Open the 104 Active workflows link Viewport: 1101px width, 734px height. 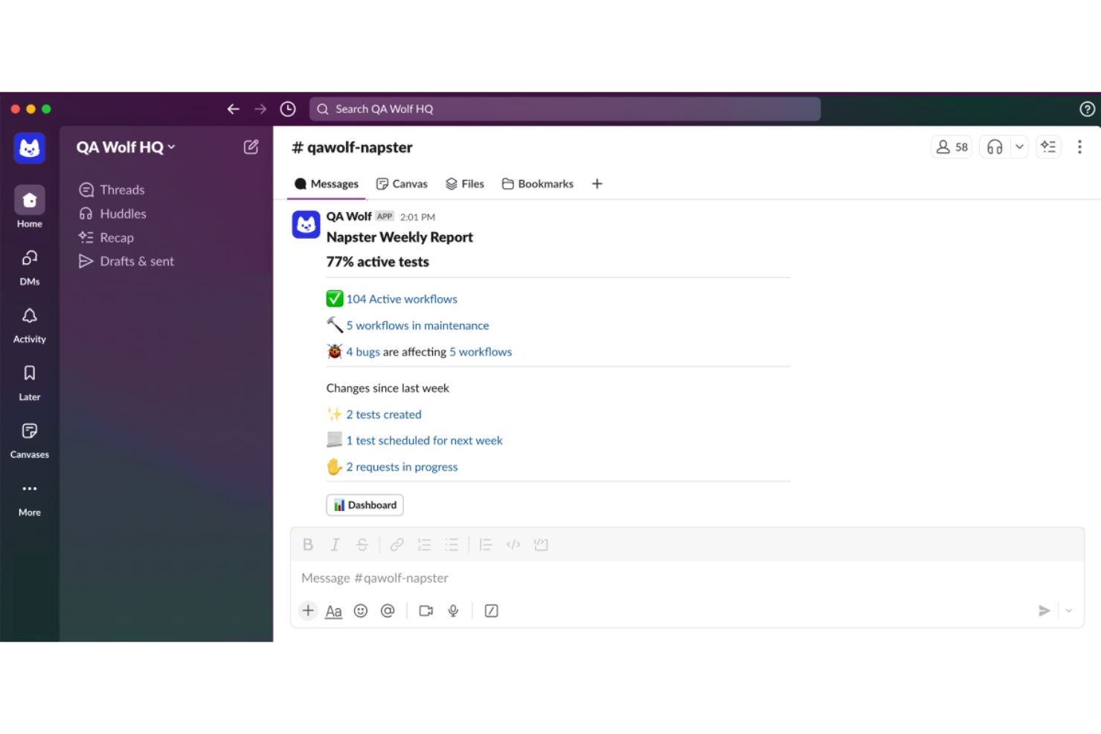pyautogui.click(x=402, y=299)
